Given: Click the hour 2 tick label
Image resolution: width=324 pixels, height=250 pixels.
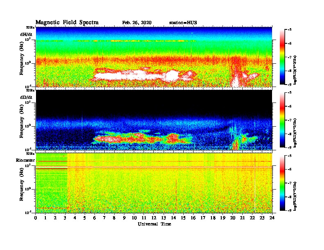Looking at the screenshot, I should point(55,218).
